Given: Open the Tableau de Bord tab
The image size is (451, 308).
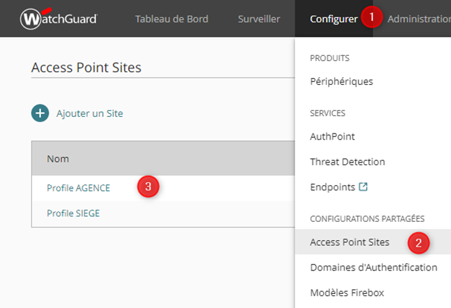Looking at the screenshot, I should 172,19.
